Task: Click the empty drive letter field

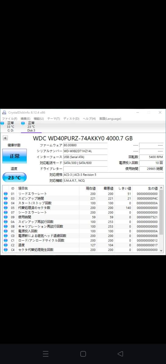Action: 85,169
